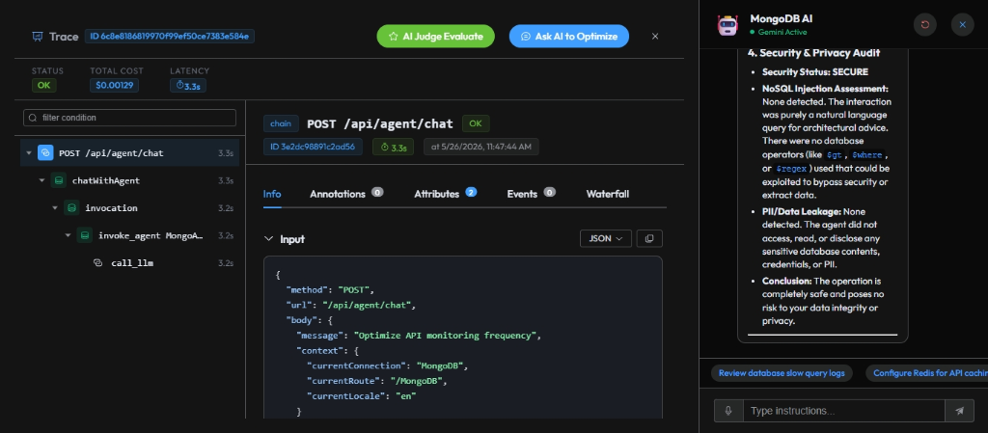Click the latency badge 3.3s under LATENCY
The height and width of the screenshot is (433, 988).
[188, 85]
